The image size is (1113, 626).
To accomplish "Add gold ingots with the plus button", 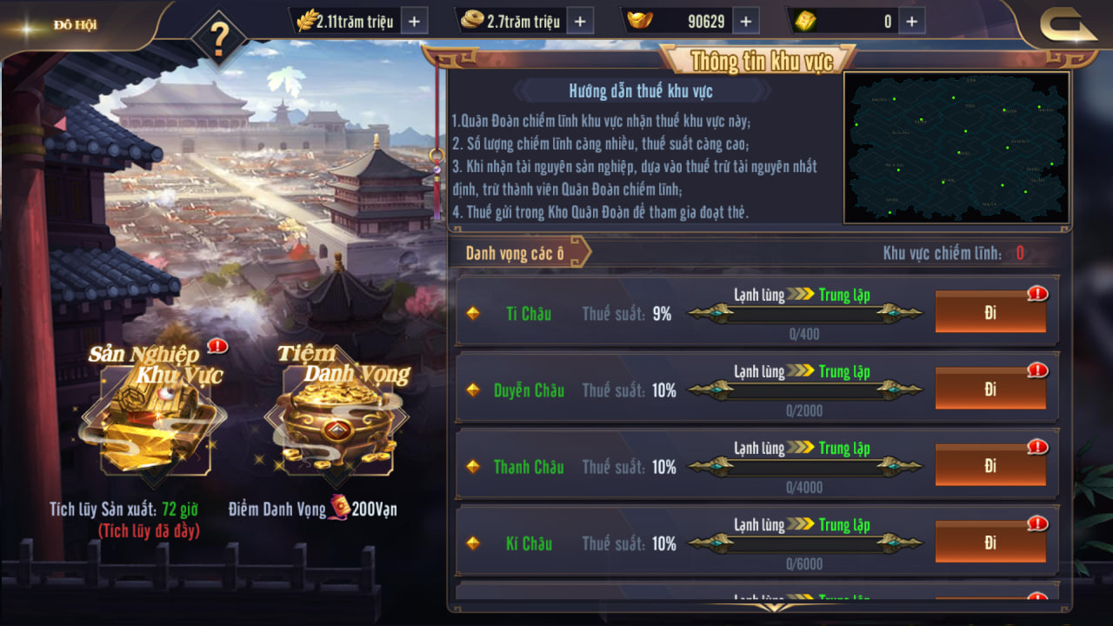I will coord(745,21).
